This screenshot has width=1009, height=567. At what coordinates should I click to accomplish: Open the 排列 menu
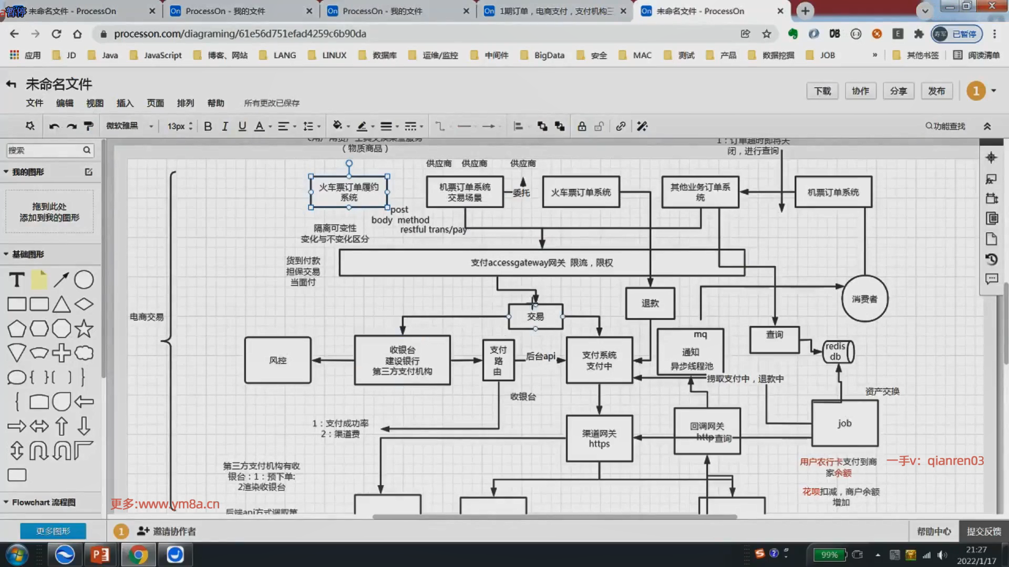[x=185, y=103]
